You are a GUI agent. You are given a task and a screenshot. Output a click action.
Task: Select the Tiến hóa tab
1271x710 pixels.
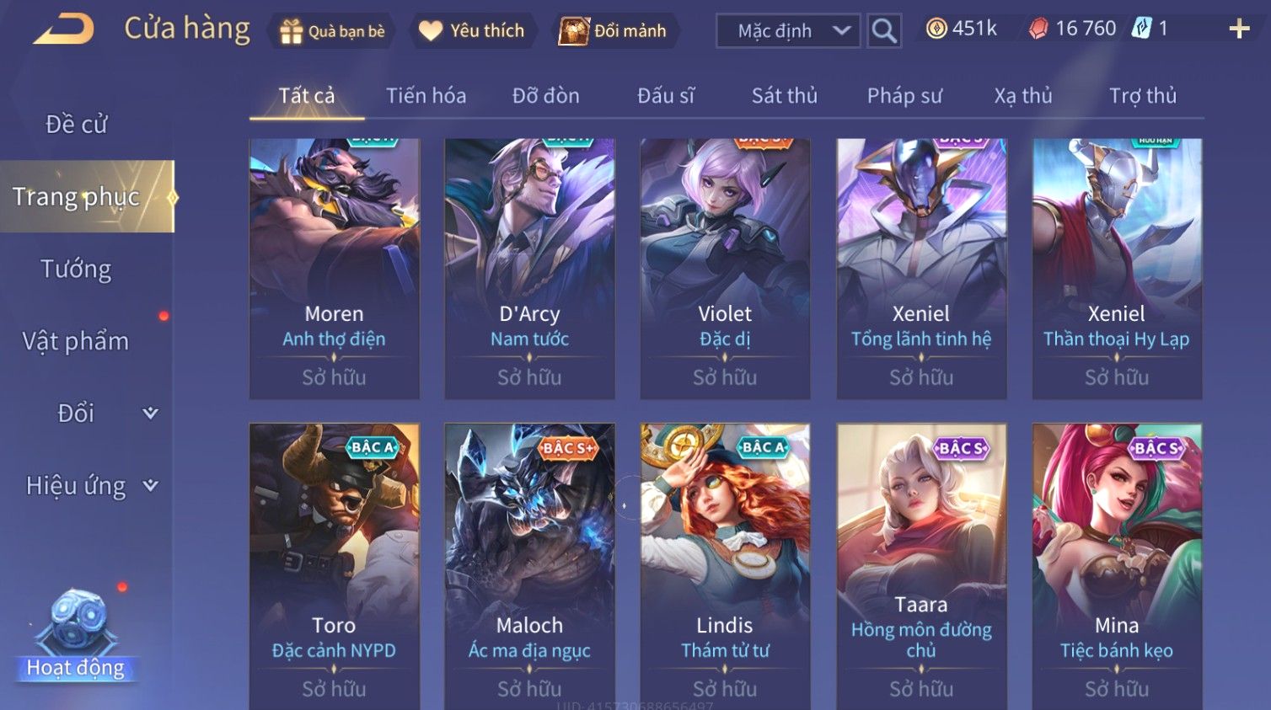[x=426, y=95]
